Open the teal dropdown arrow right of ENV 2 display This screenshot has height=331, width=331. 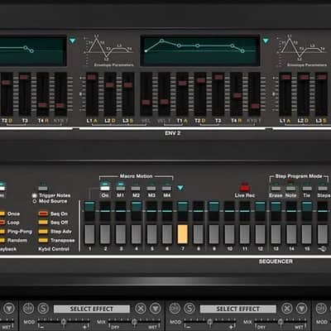click(266, 41)
